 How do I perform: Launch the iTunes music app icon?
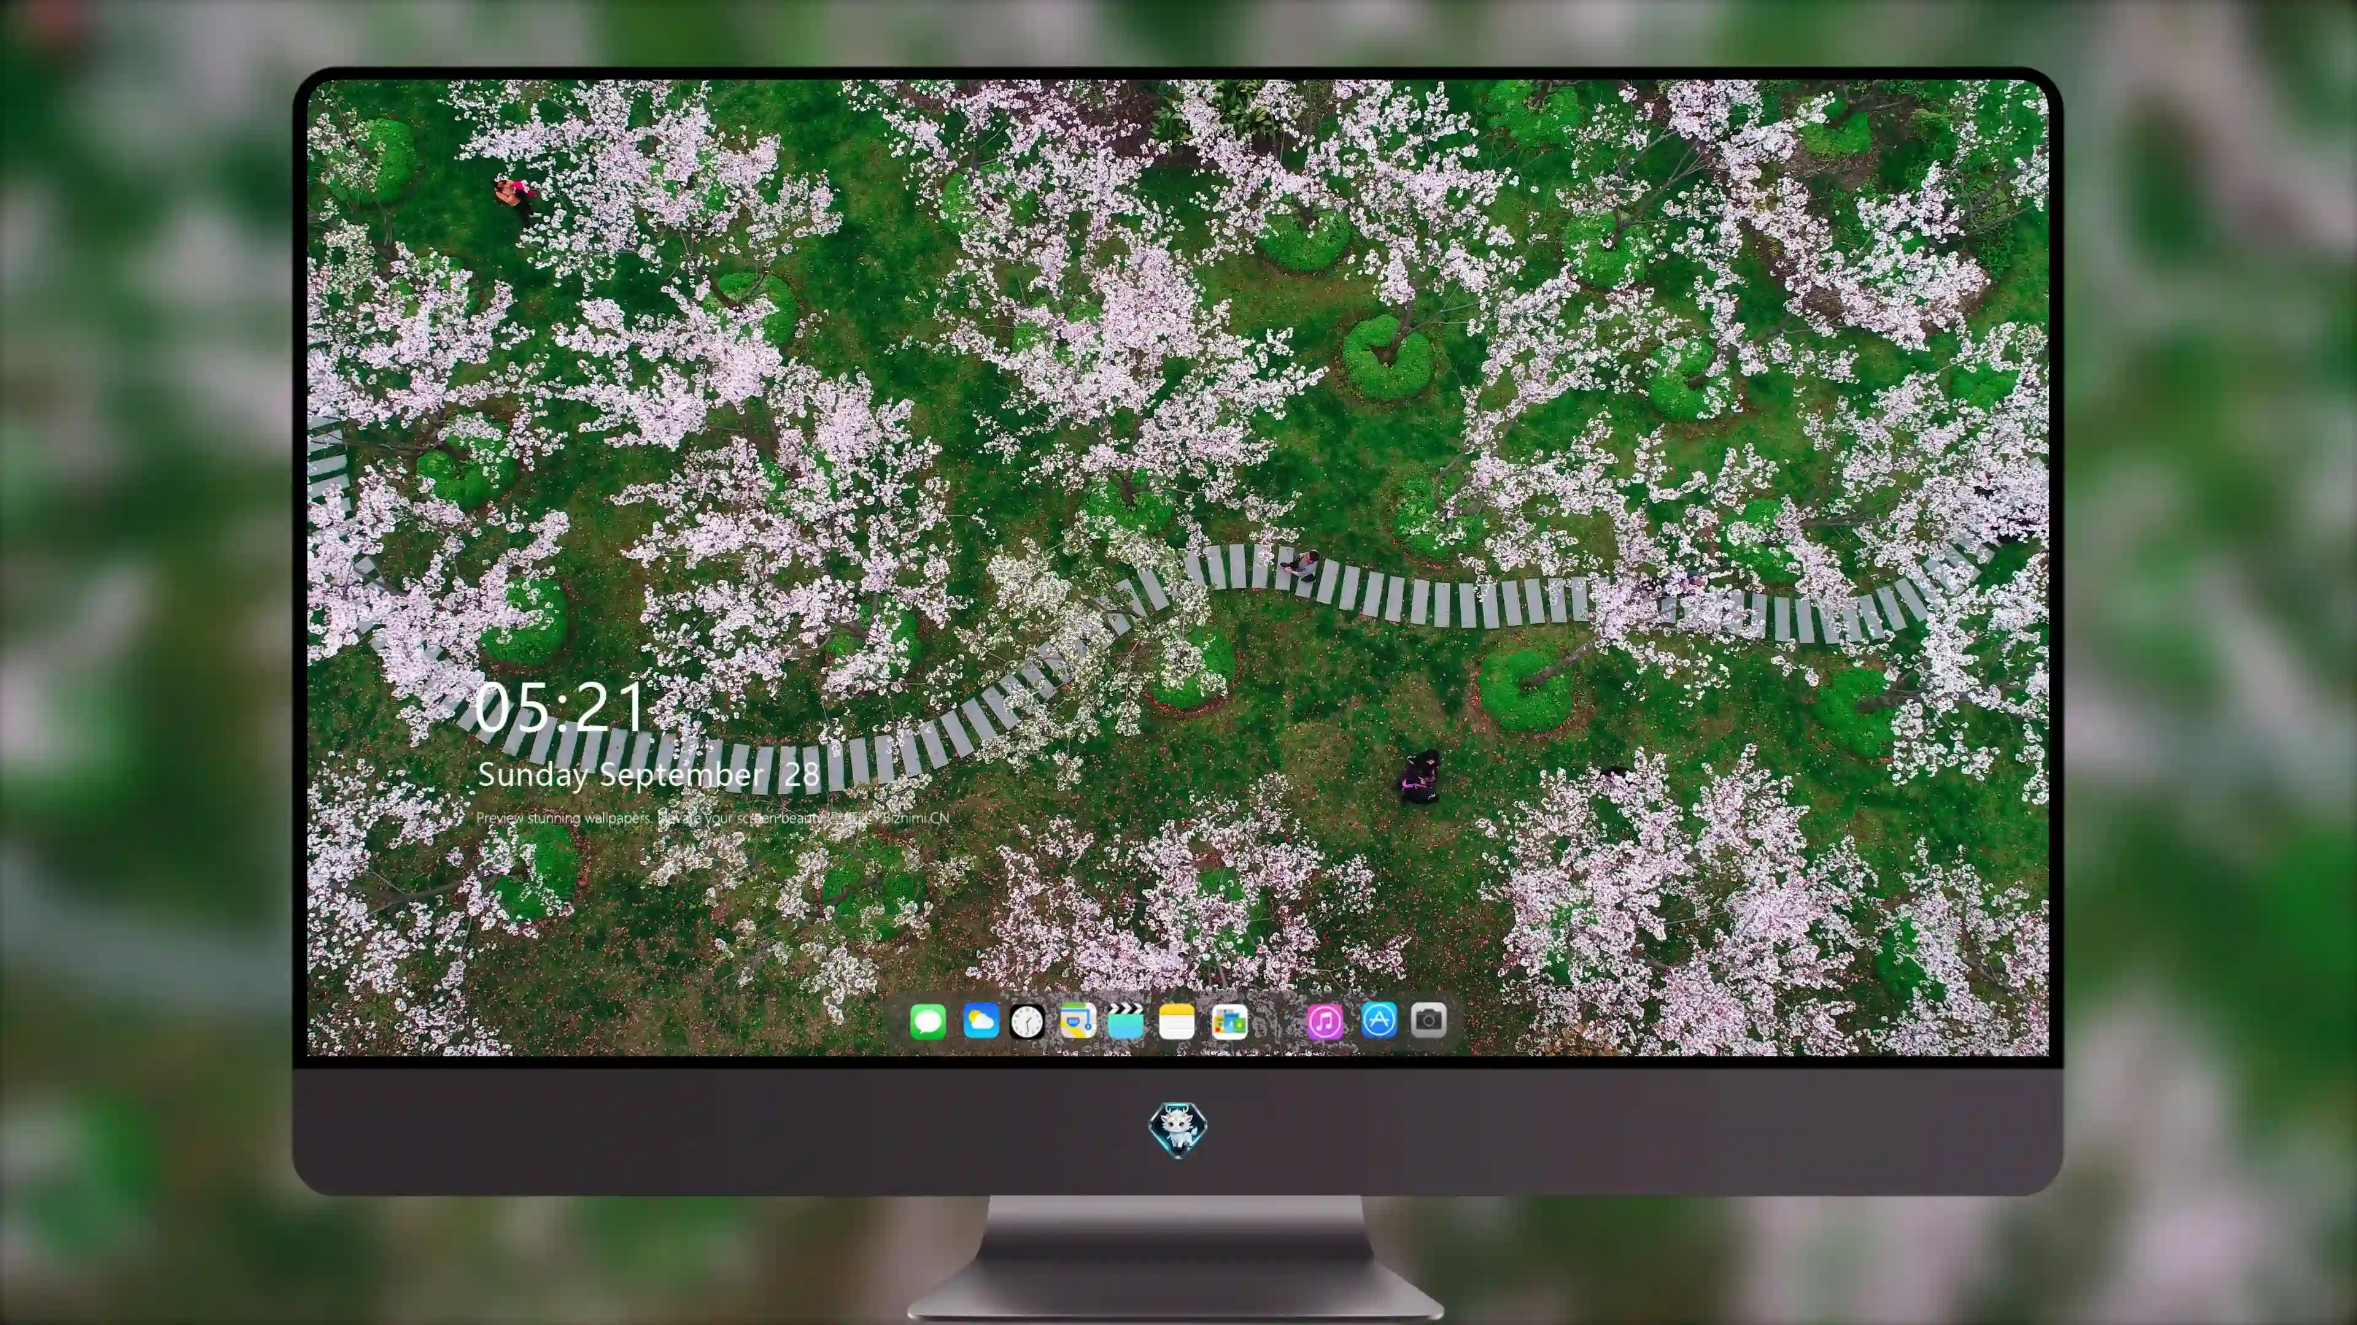click(1325, 1021)
